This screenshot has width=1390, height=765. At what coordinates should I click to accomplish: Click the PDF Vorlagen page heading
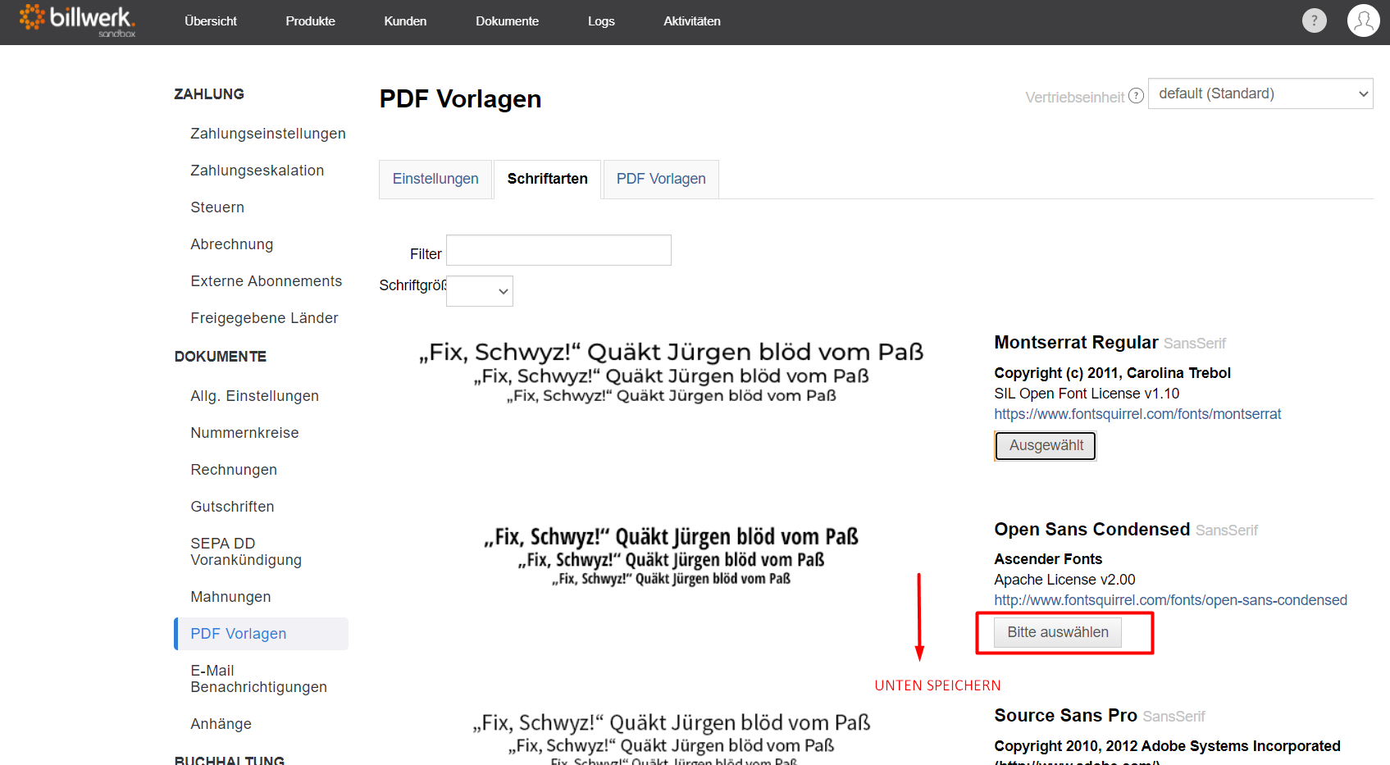click(x=460, y=98)
